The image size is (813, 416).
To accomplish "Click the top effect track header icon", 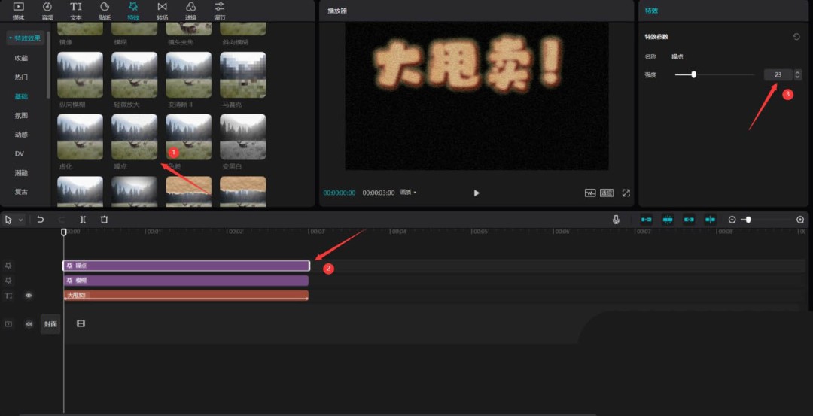I will click(x=8, y=266).
